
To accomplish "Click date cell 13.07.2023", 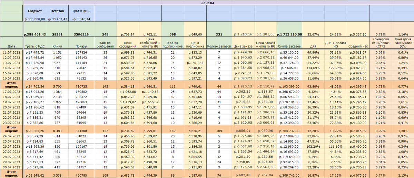I will pos(11,63).
